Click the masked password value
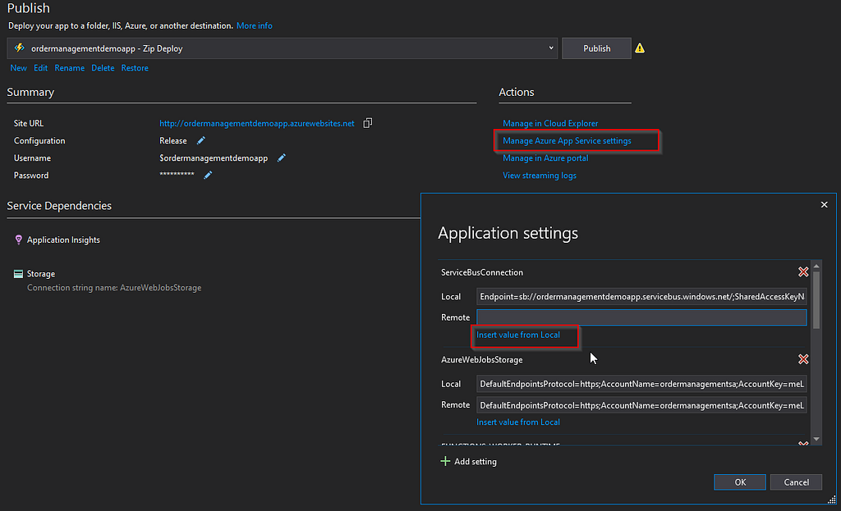Viewport: 841px width, 511px height. coord(177,175)
